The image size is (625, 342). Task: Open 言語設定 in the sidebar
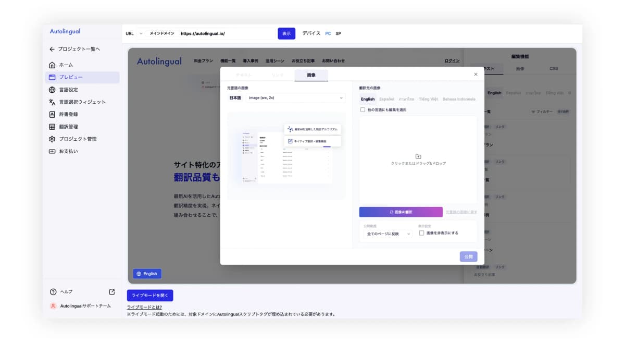pos(82,90)
